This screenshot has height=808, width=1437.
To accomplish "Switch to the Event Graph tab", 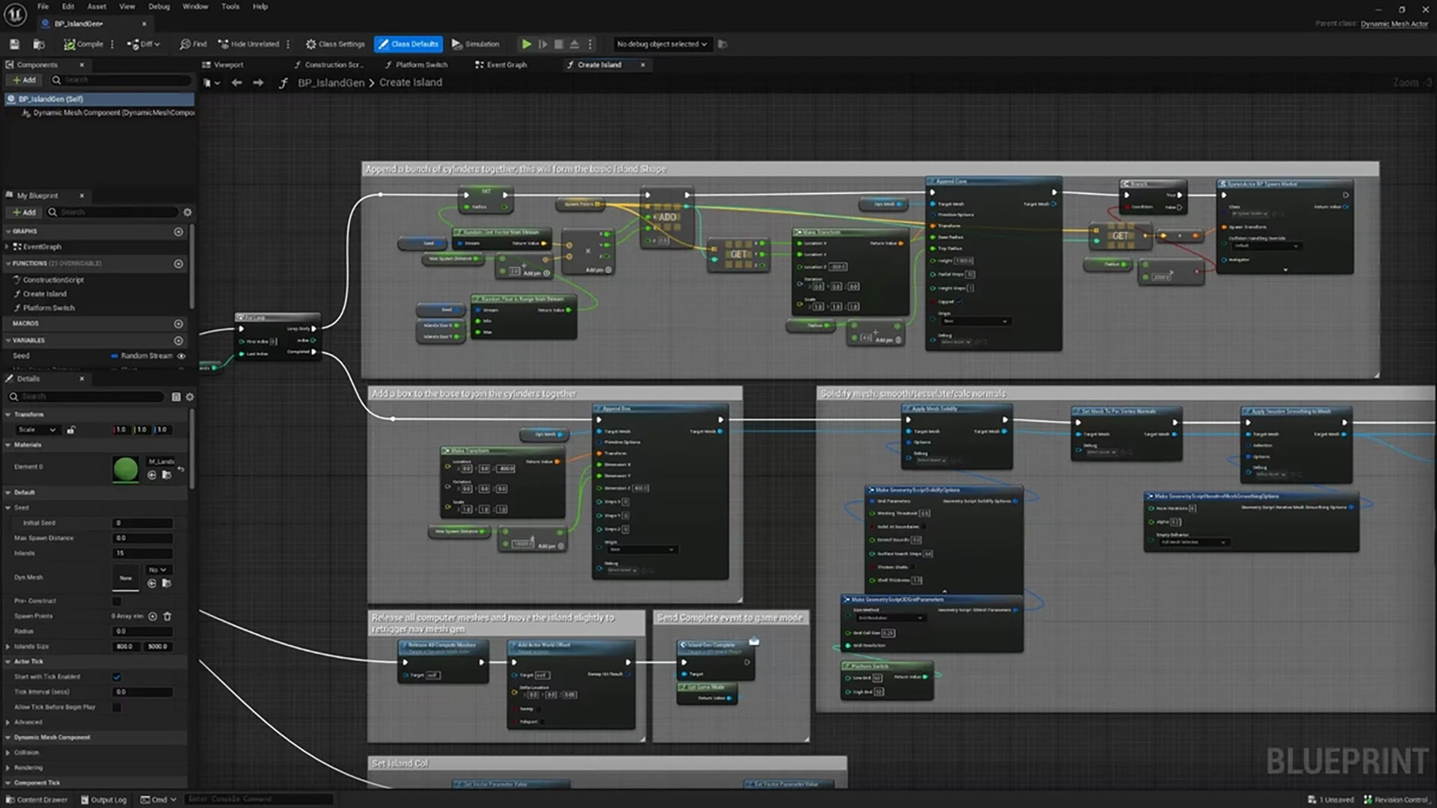I will click(506, 65).
